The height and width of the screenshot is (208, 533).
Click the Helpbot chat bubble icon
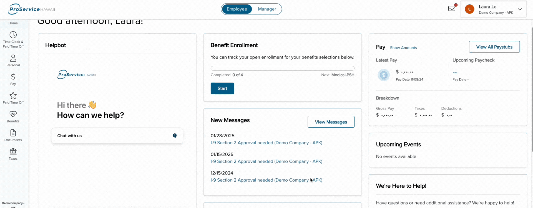(175, 136)
